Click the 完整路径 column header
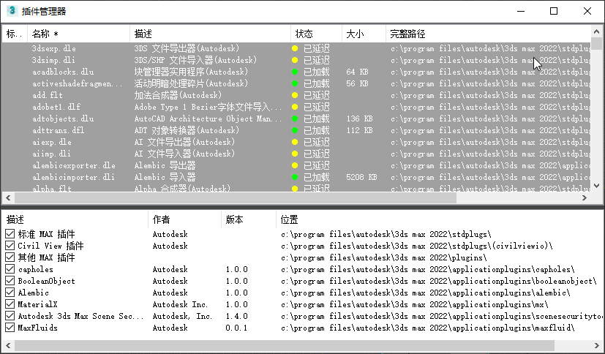The width and height of the screenshot is (605, 354). (488, 34)
